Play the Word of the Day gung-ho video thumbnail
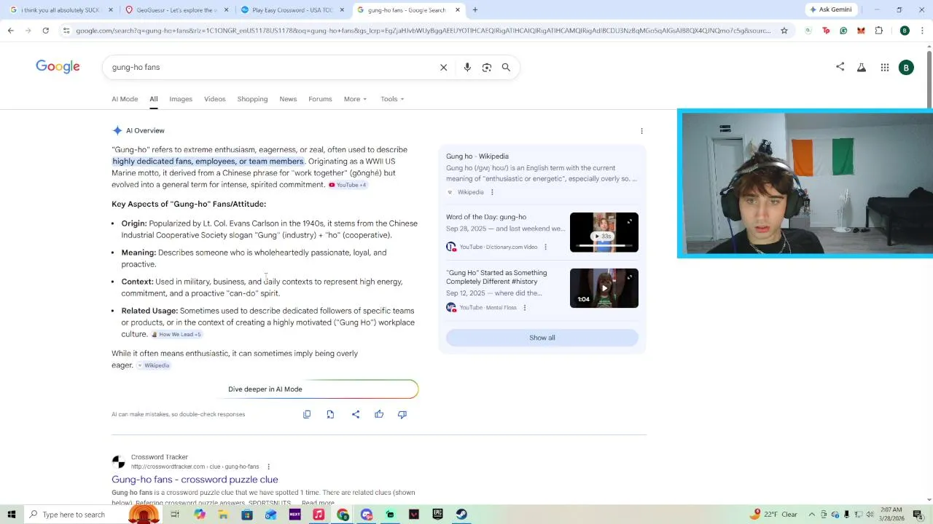The height and width of the screenshot is (524, 933). click(604, 233)
